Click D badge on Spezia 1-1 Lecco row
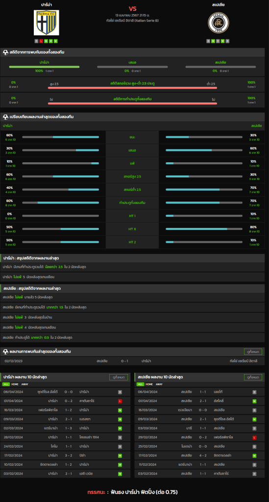This screenshot has height=502, width=269. (254, 392)
